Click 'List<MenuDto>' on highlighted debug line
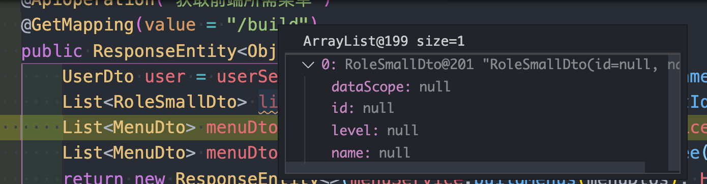 (129, 128)
